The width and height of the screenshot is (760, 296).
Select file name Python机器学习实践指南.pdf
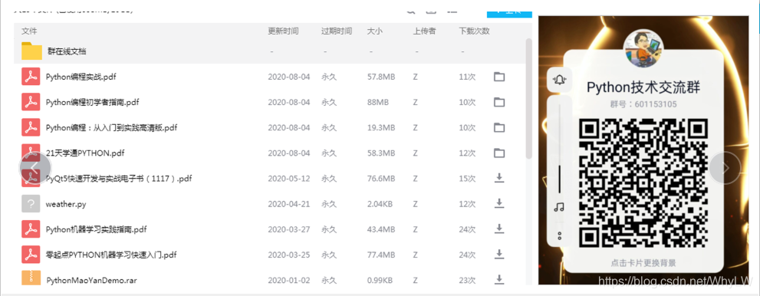point(97,229)
